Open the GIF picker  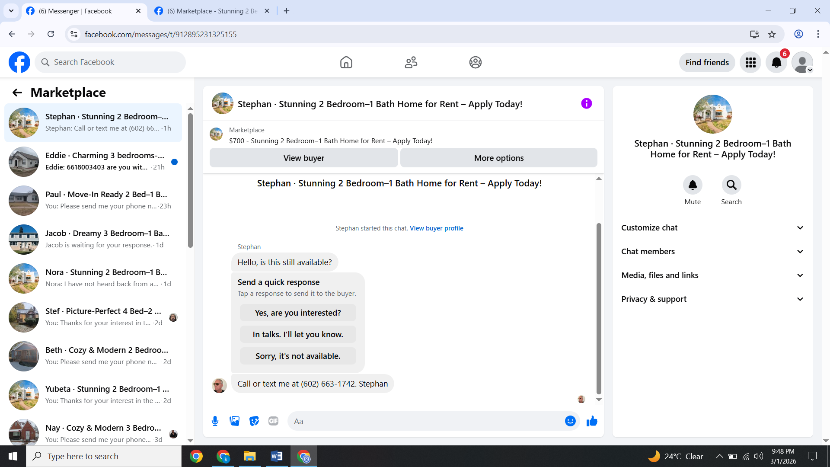point(273,421)
